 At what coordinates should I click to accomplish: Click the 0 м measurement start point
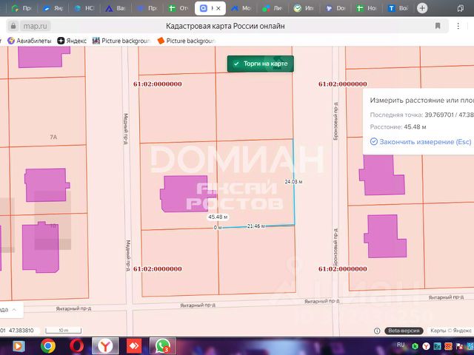pos(218,227)
